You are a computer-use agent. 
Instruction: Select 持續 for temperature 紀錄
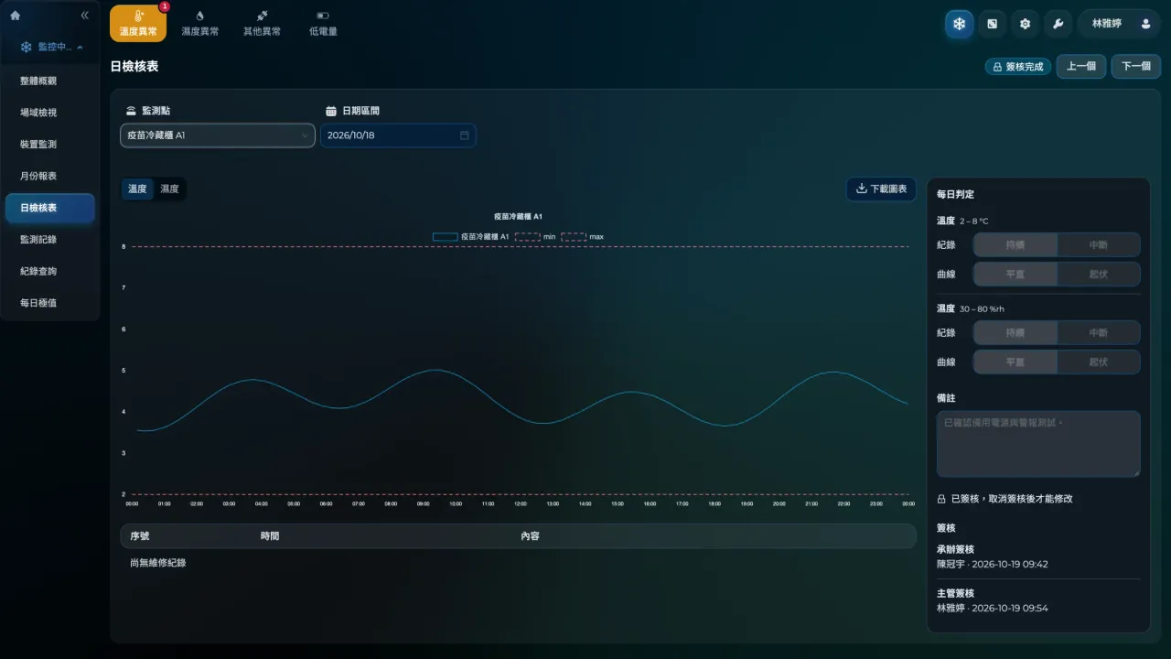1015,244
